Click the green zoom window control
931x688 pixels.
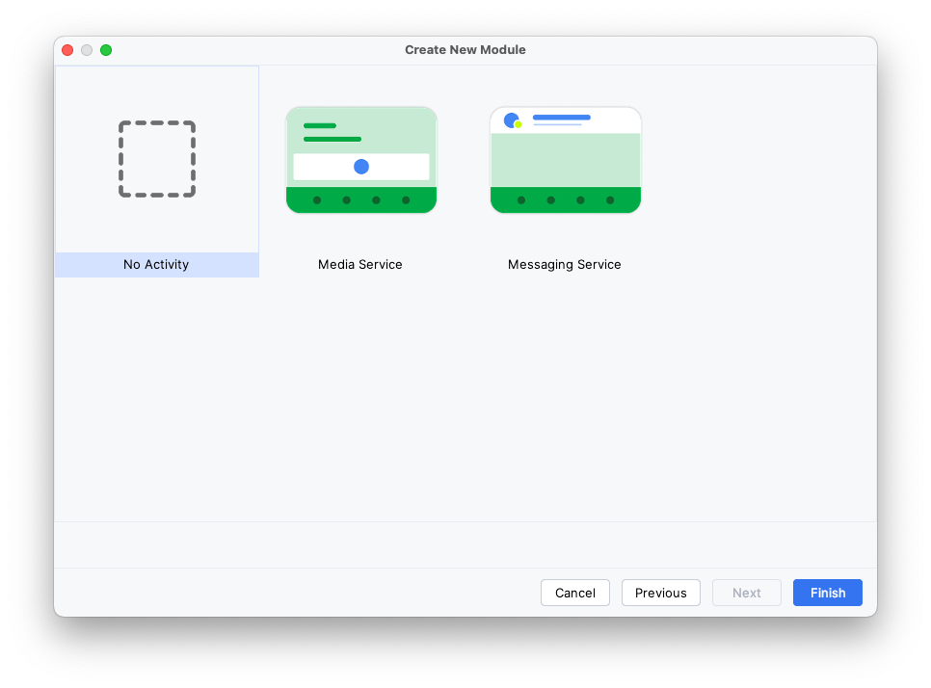click(x=106, y=49)
